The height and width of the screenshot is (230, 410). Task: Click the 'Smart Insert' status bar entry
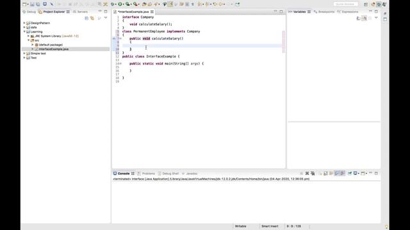pos(270,226)
